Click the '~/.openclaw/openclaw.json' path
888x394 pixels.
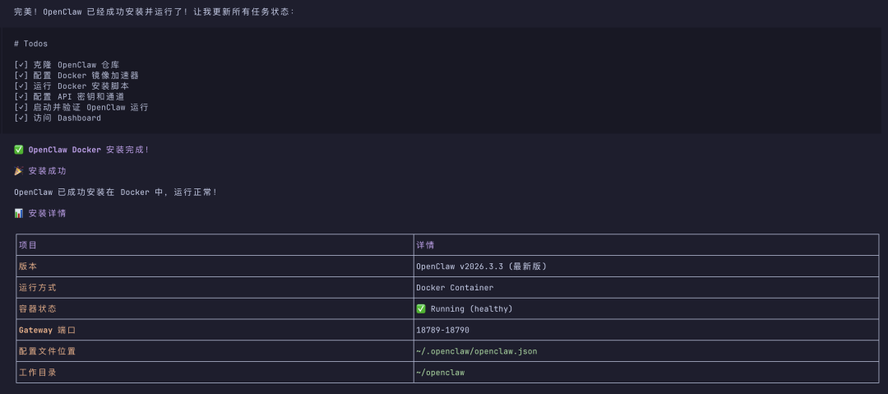[x=476, y=351]
